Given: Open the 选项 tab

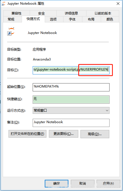Looking at the screenshot, I should point(54,19).
